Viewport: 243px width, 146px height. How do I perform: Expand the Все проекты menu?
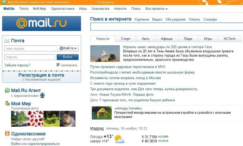coord(156,9)
